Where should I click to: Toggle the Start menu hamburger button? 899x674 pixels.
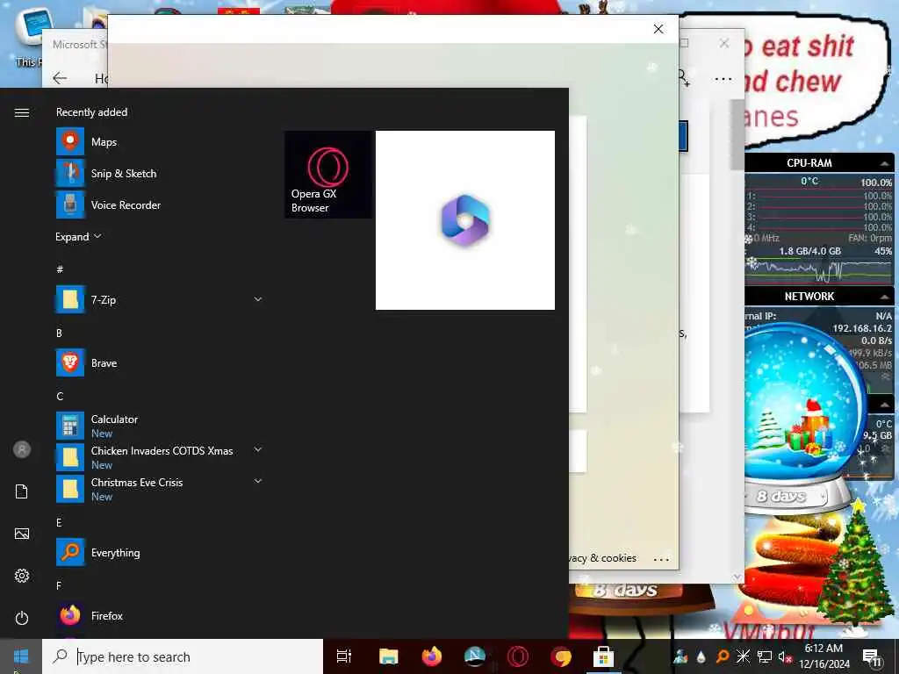[x=22, y=112]
